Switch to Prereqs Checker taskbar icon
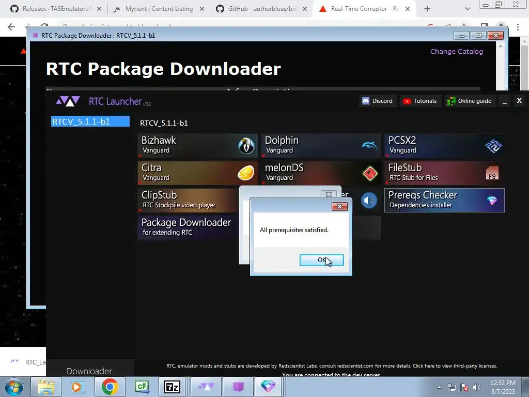This screenshot has width=529, height=397. (268, 387)
